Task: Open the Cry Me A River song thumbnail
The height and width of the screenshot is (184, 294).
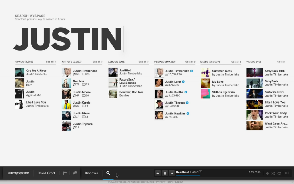Action: pos(20,72)
